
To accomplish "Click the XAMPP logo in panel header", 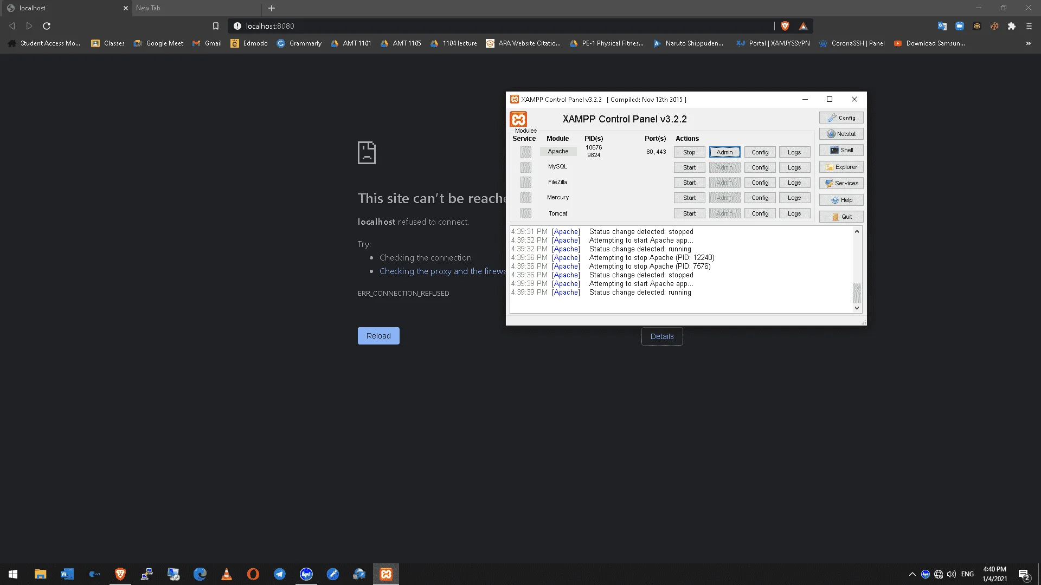I will click(518, 119).
